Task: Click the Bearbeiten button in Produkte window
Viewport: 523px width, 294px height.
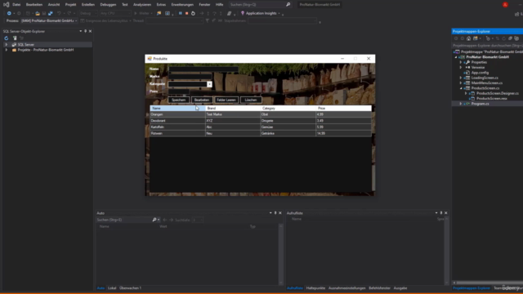Action: pos(202,100)
